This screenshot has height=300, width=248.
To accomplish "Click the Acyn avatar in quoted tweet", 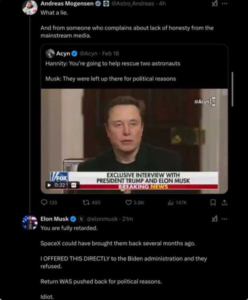I will (50, 53).
